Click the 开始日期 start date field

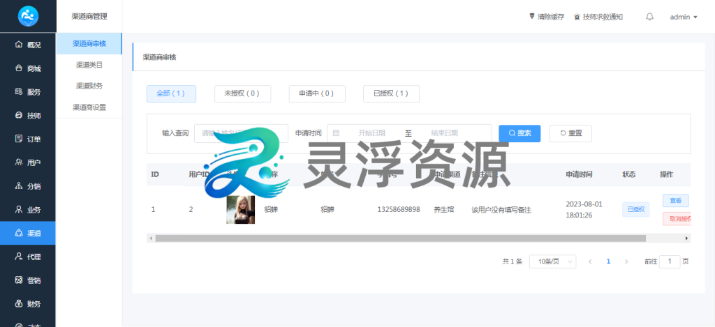371,133
